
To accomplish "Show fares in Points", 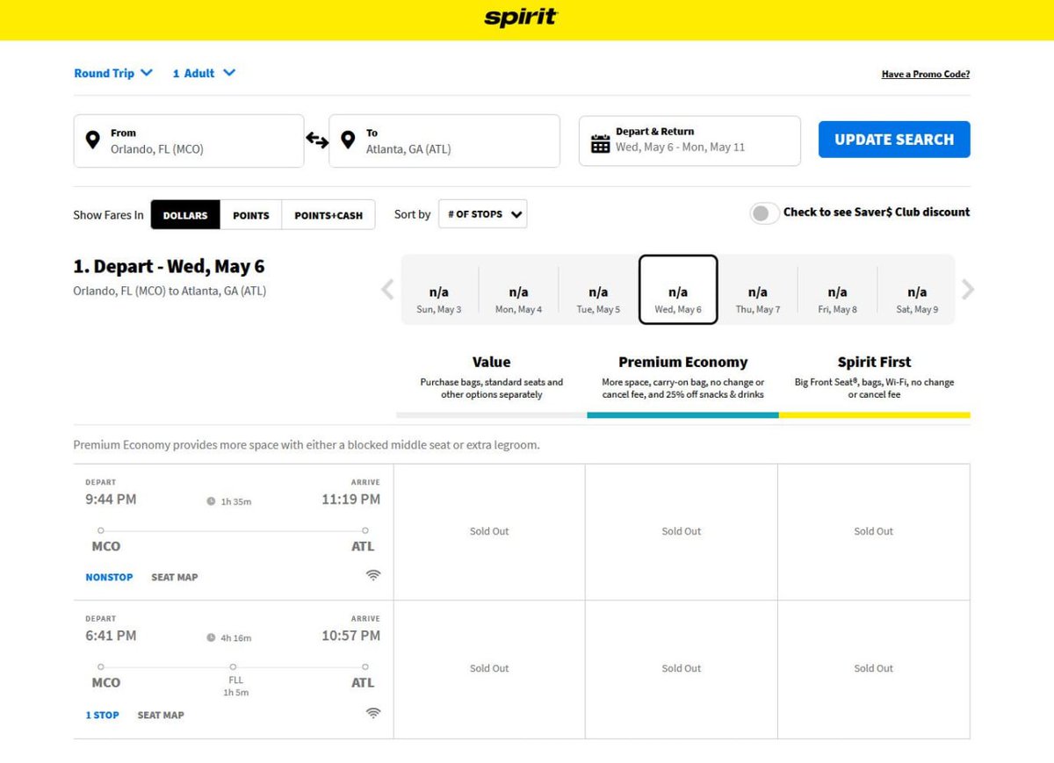I will [251, 215].
